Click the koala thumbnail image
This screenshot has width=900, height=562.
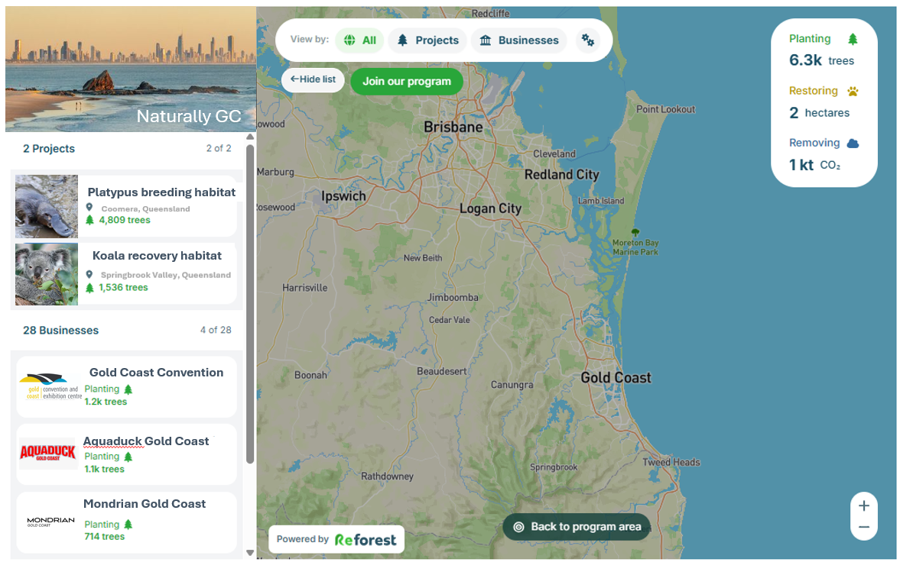coord(47,274)
